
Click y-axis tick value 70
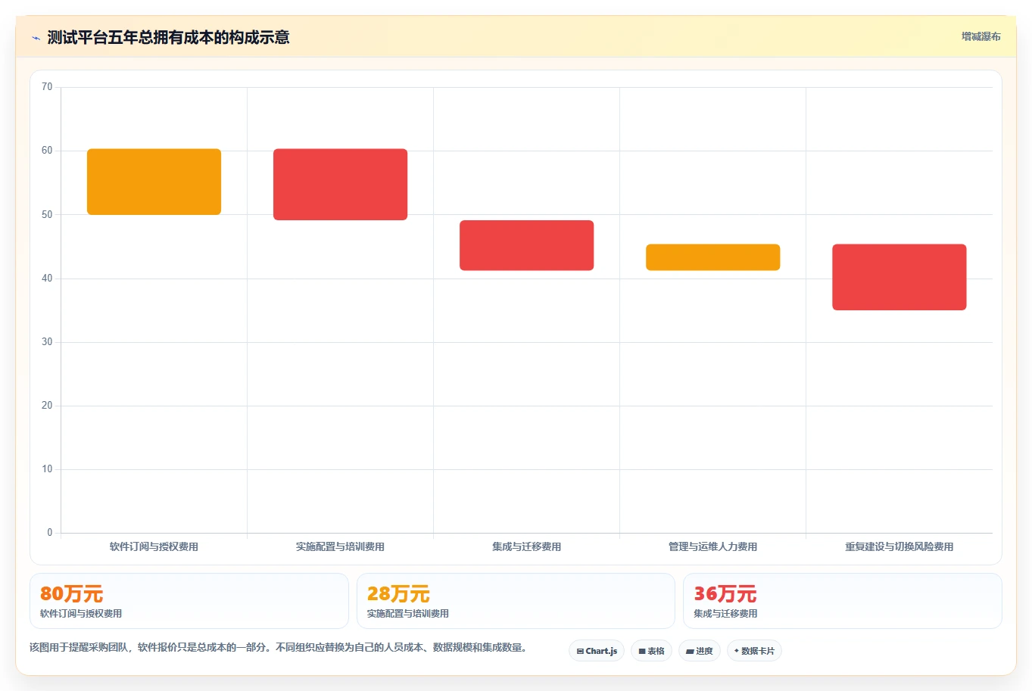coord(47,87)
